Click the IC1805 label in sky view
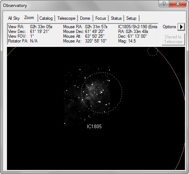The image size is (189, 174). tap(94, 126)
